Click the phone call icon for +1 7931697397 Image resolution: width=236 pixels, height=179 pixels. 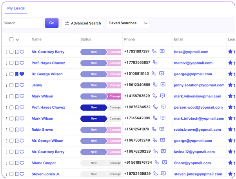coord(154,51)
